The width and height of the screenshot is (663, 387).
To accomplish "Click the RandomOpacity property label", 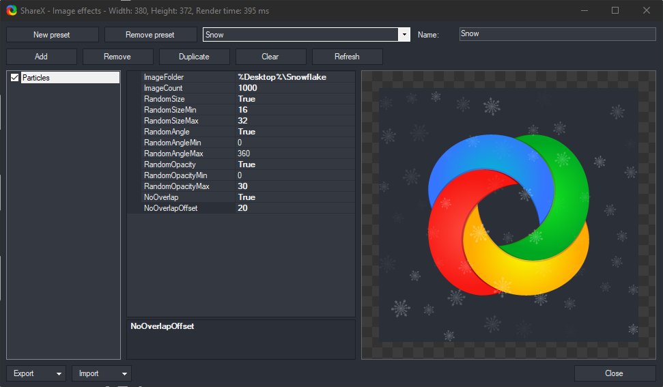I will point(170,164).
